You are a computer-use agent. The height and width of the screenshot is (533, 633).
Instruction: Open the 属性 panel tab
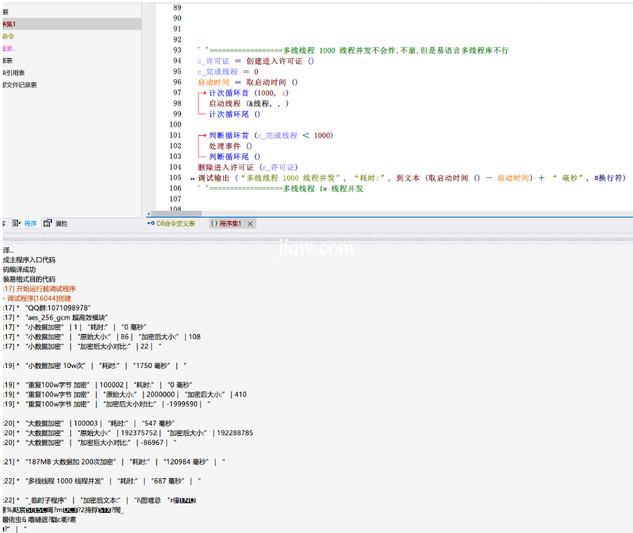pos(61,224)
